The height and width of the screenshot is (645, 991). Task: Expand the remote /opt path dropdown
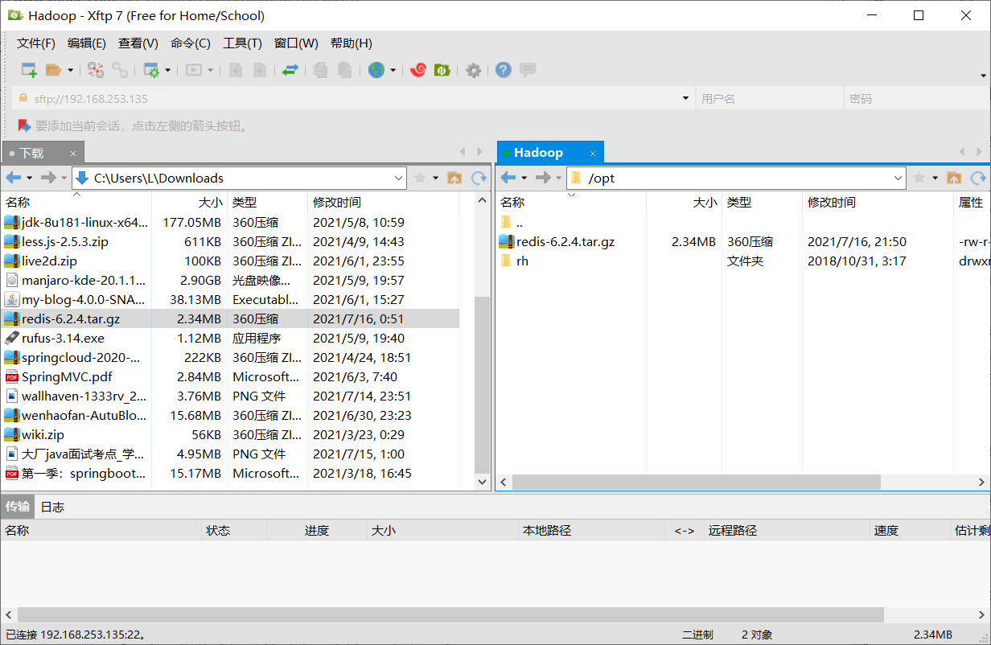898,179
